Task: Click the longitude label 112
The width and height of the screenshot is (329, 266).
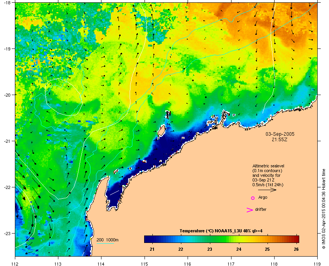Action: [x=15, y=264]
